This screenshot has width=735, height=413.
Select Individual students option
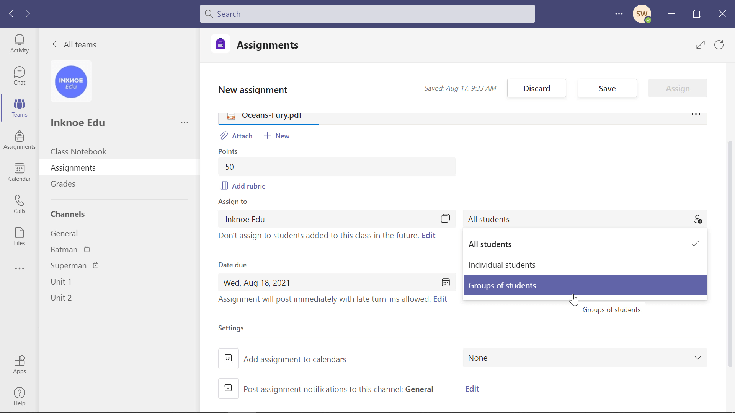coord(502,264)
